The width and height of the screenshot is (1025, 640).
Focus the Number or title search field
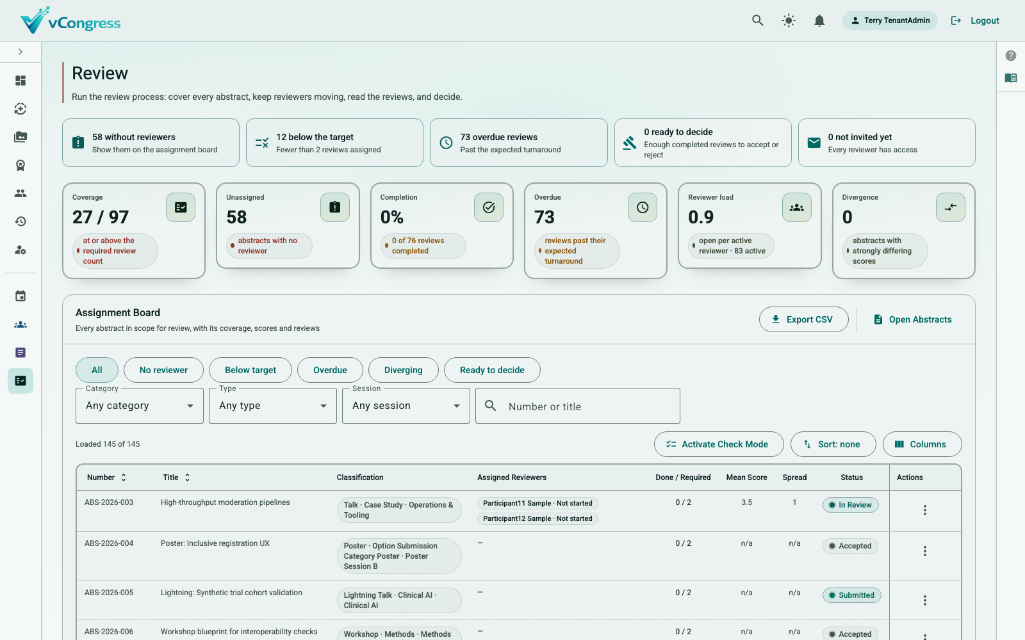pos(578,406)
